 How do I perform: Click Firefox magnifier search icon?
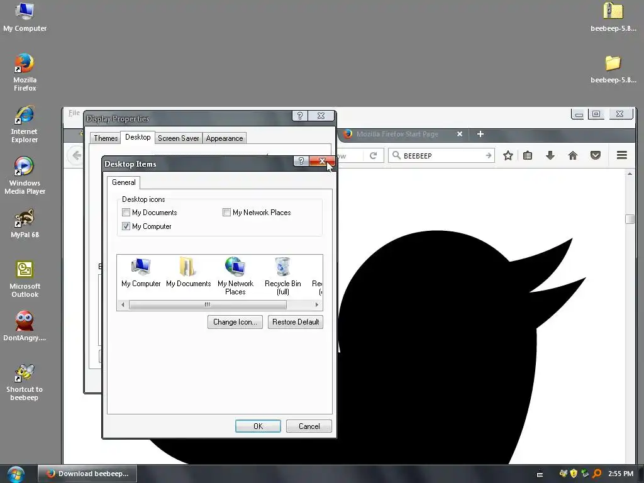tap(396, 155)
